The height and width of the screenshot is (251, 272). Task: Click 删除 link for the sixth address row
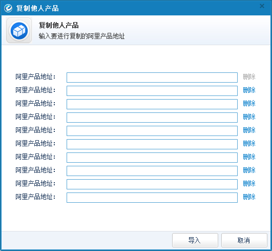249,143
